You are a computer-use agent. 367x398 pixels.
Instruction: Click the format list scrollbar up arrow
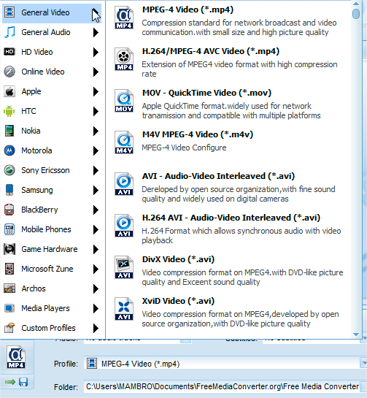tap(356, 4)
